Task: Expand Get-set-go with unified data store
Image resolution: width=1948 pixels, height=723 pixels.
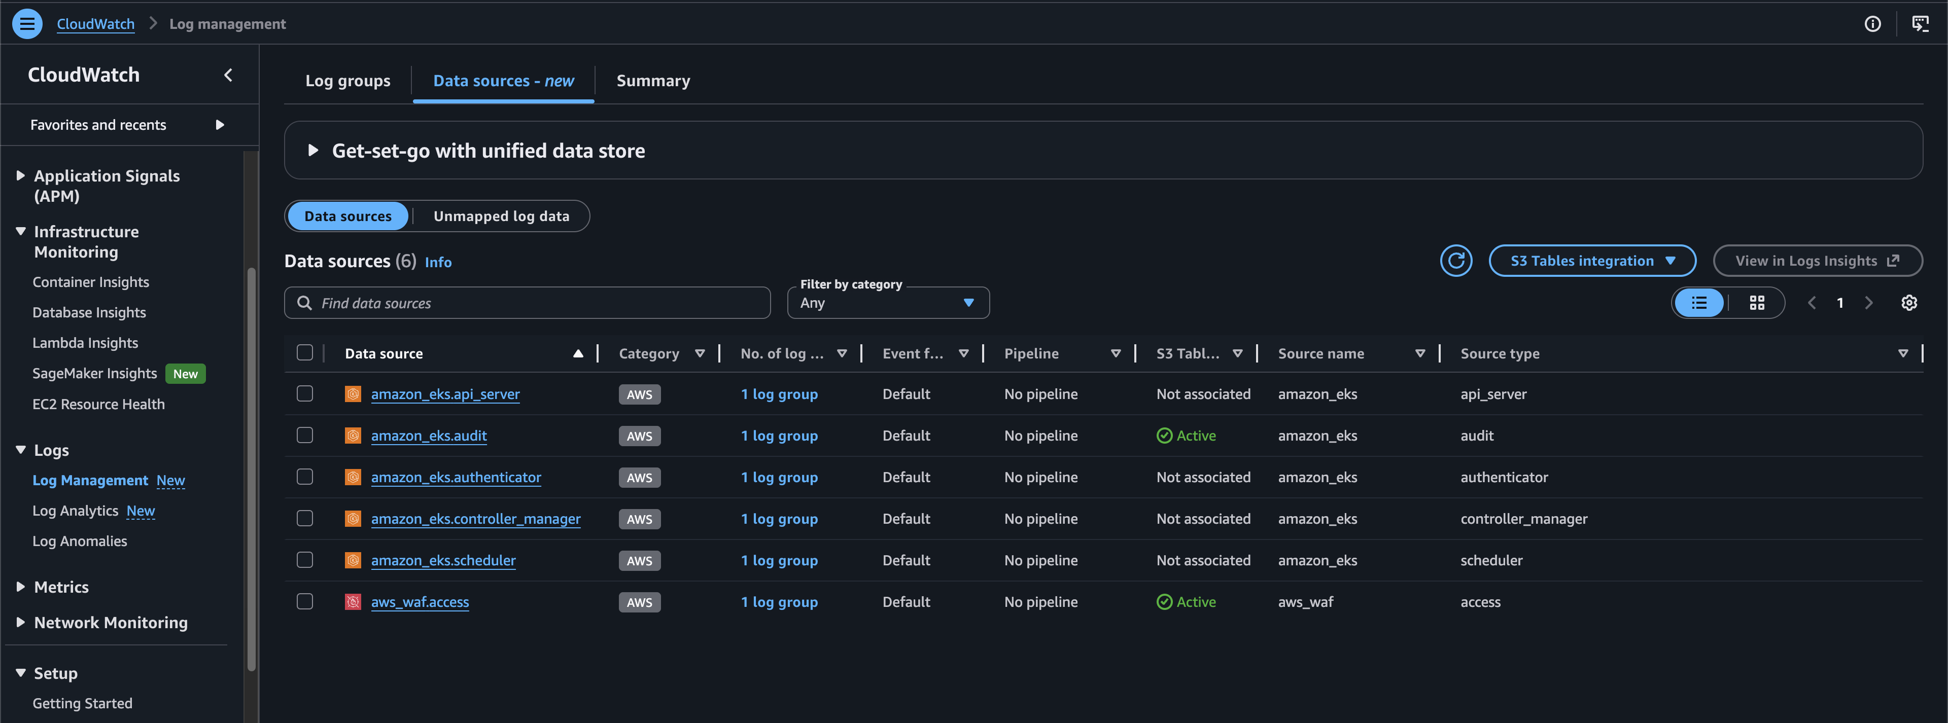Action: pyautogui.click(x=312, y=151)
